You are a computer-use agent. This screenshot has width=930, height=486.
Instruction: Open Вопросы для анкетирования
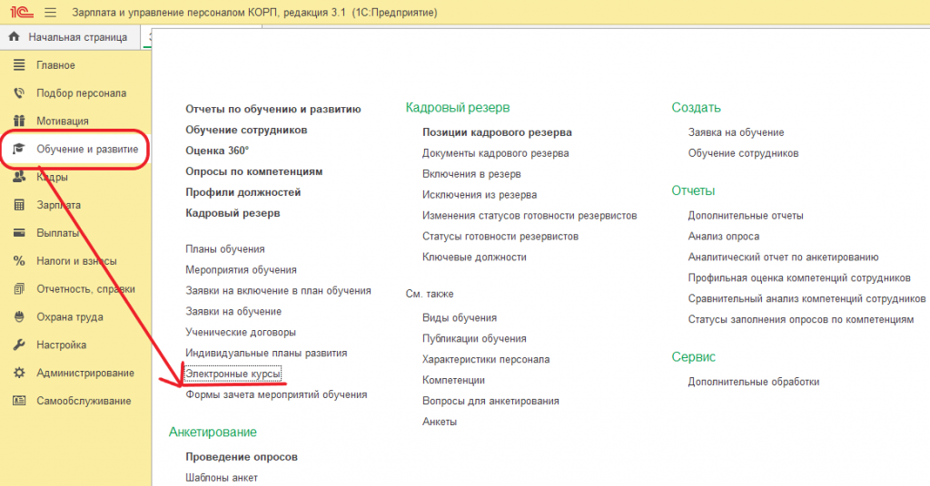pyautogui.click(x=490, y=401)
